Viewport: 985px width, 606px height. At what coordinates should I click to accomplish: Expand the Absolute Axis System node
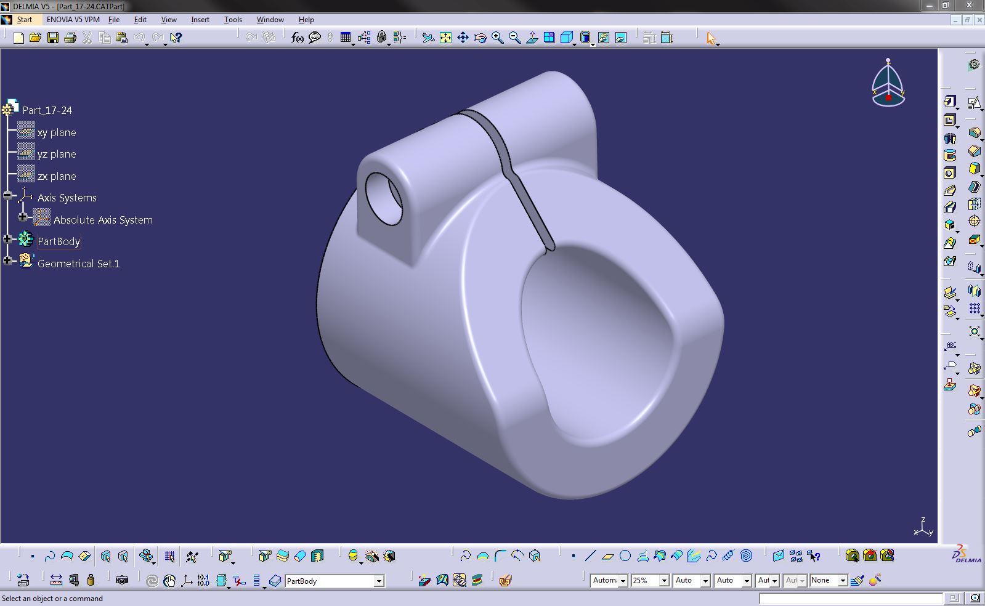[23, 217]
